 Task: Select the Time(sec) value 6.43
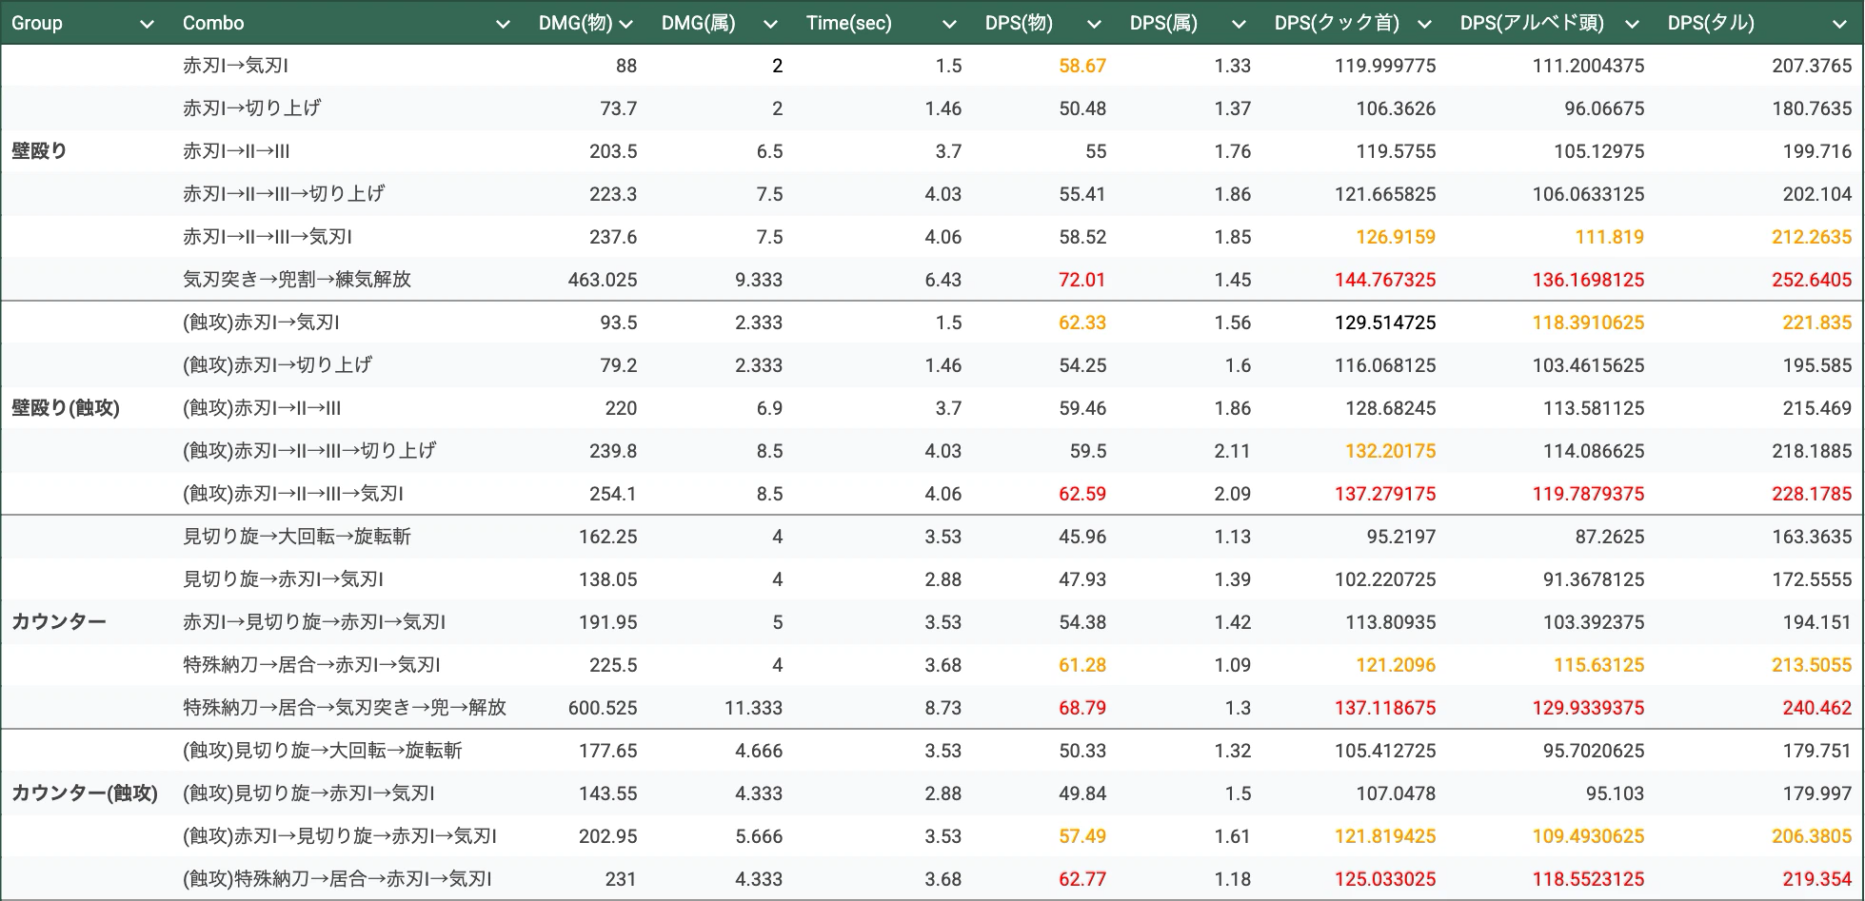(943, 280)
